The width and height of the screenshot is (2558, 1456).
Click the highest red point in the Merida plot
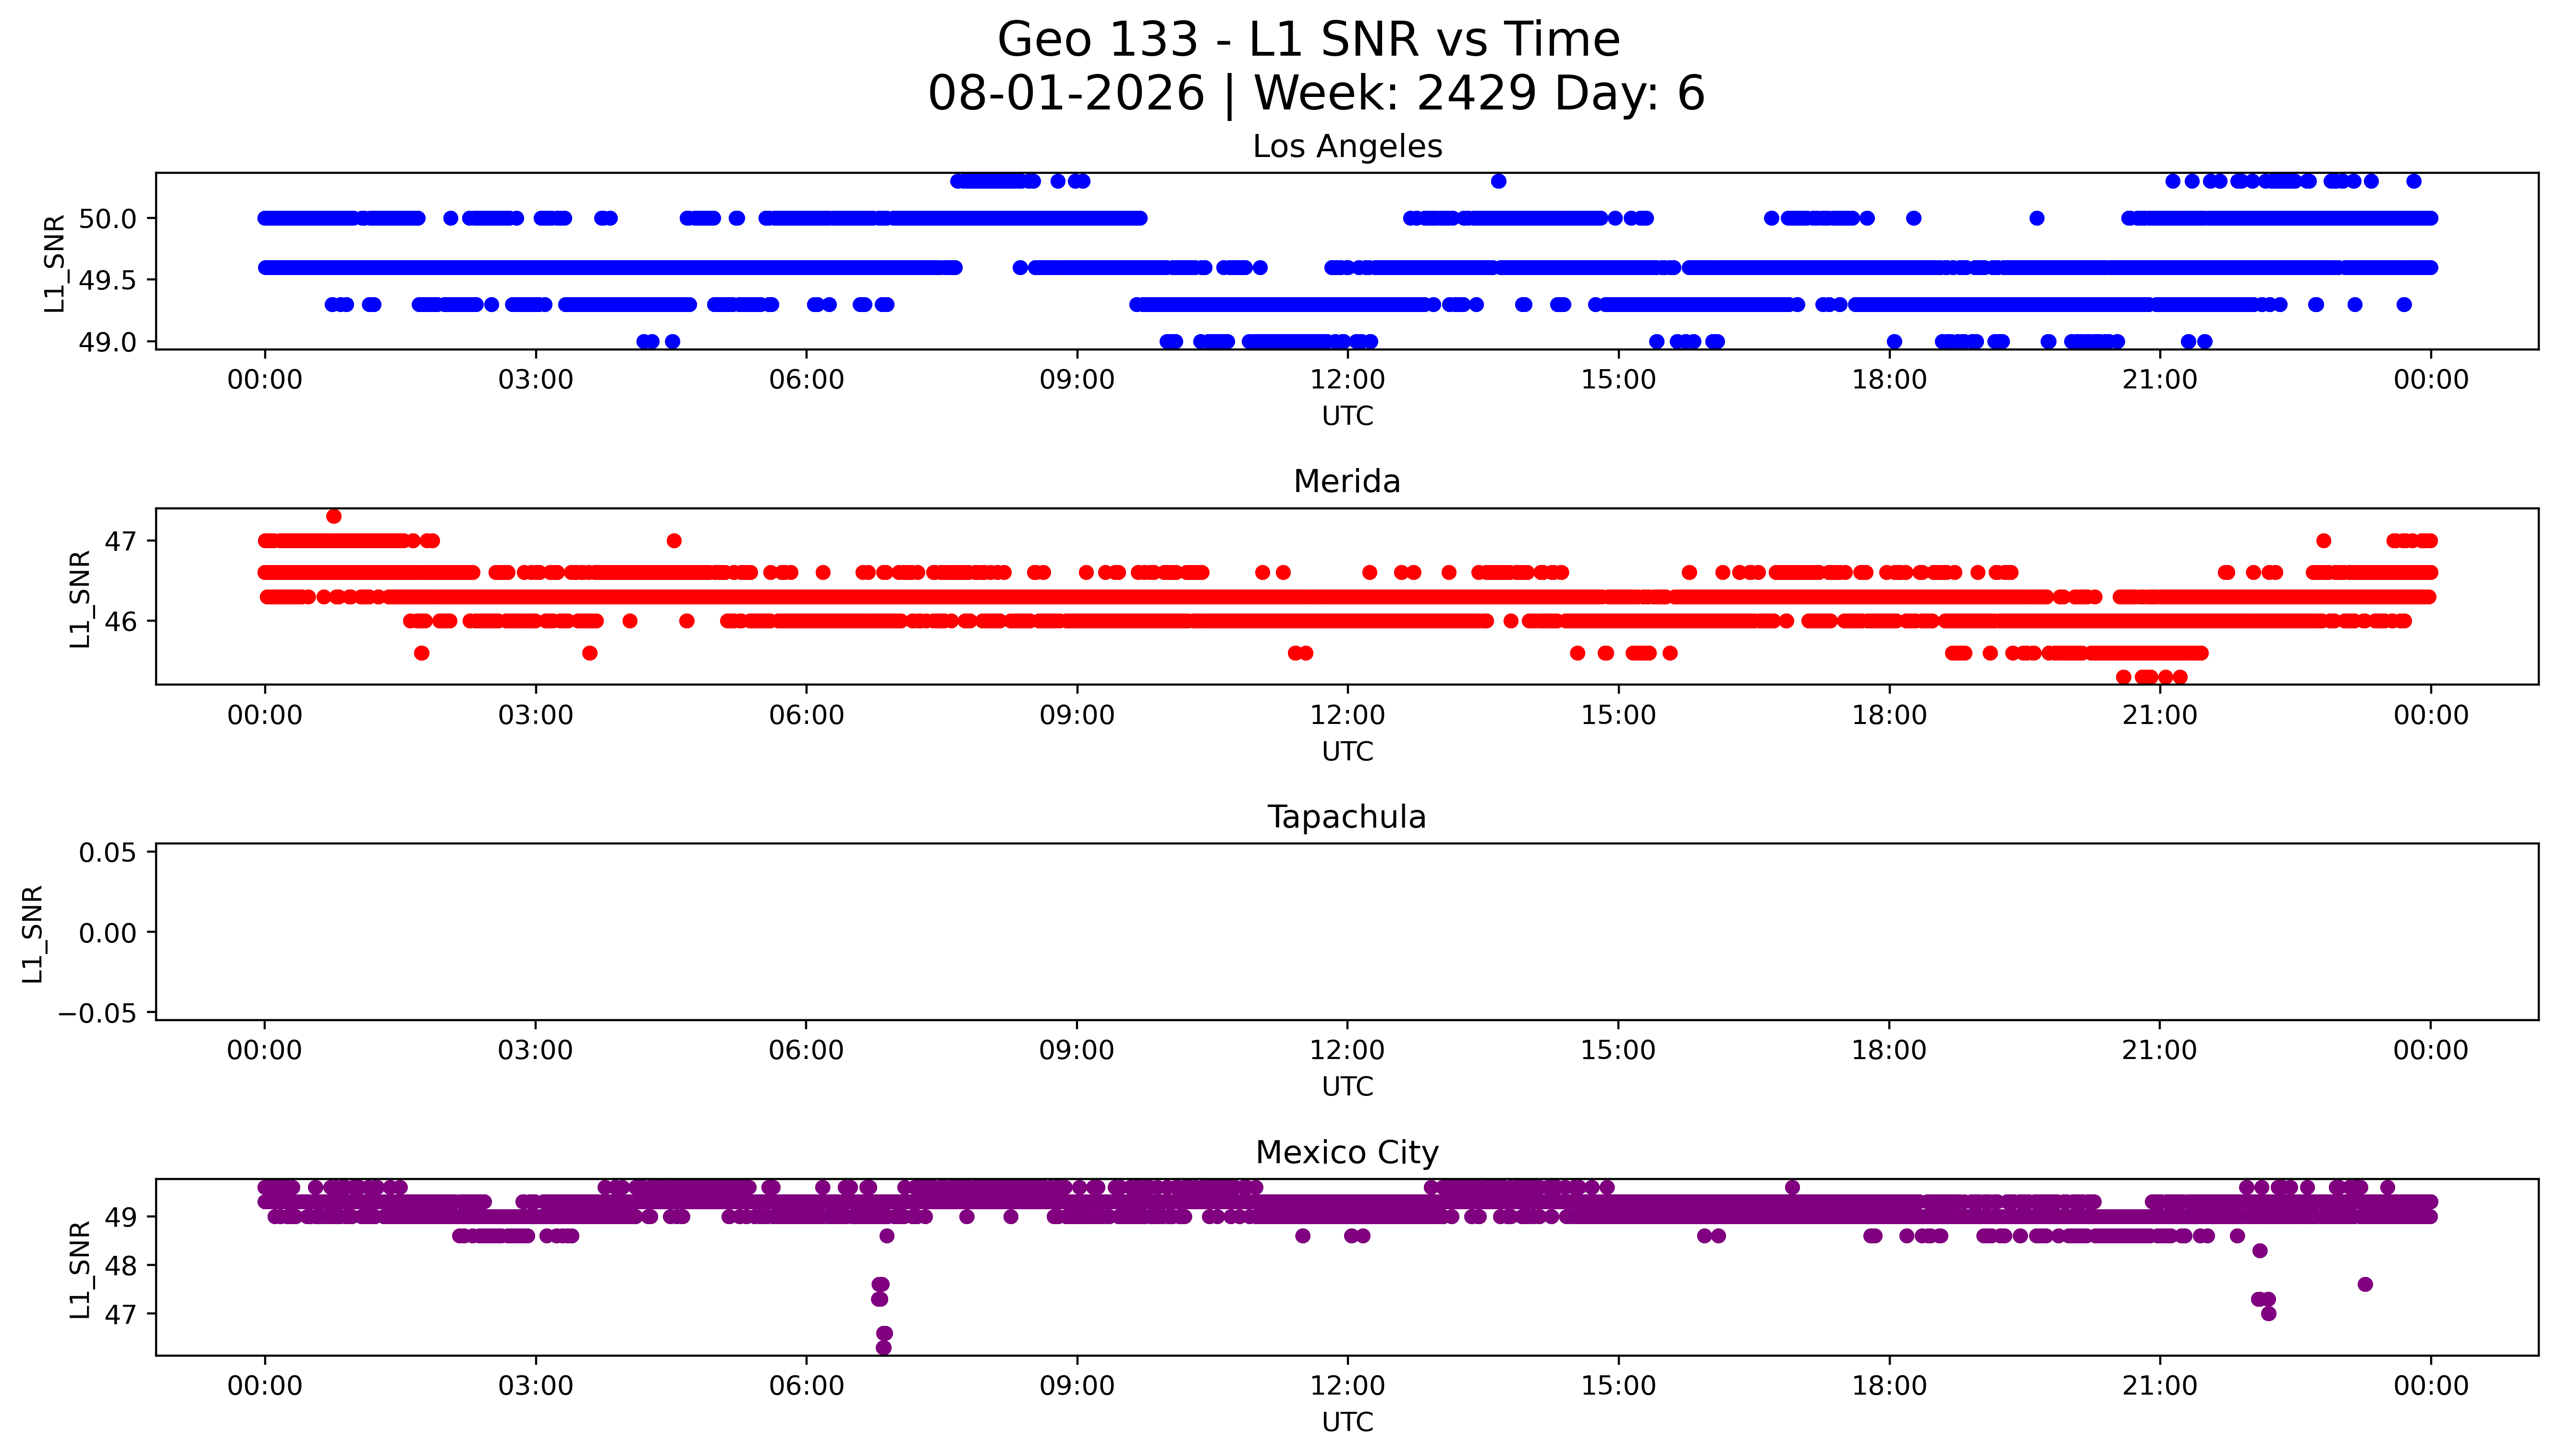pos(334,516)
